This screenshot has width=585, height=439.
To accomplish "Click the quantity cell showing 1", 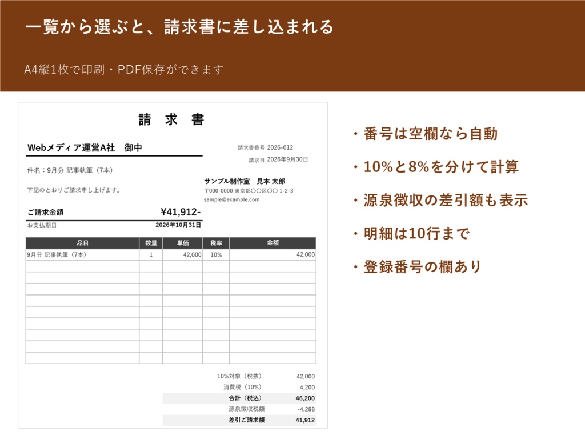I will coord(151,254).
